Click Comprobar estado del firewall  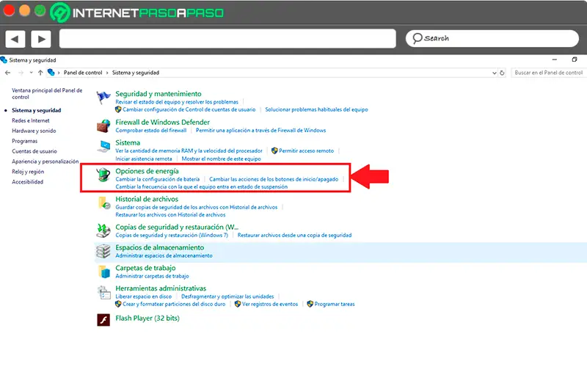[x=151, y=131]
